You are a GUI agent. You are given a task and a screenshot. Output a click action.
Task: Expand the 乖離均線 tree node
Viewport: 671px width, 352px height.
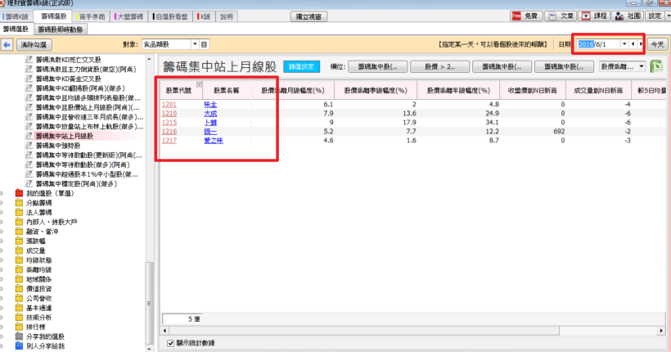point(2,270)
